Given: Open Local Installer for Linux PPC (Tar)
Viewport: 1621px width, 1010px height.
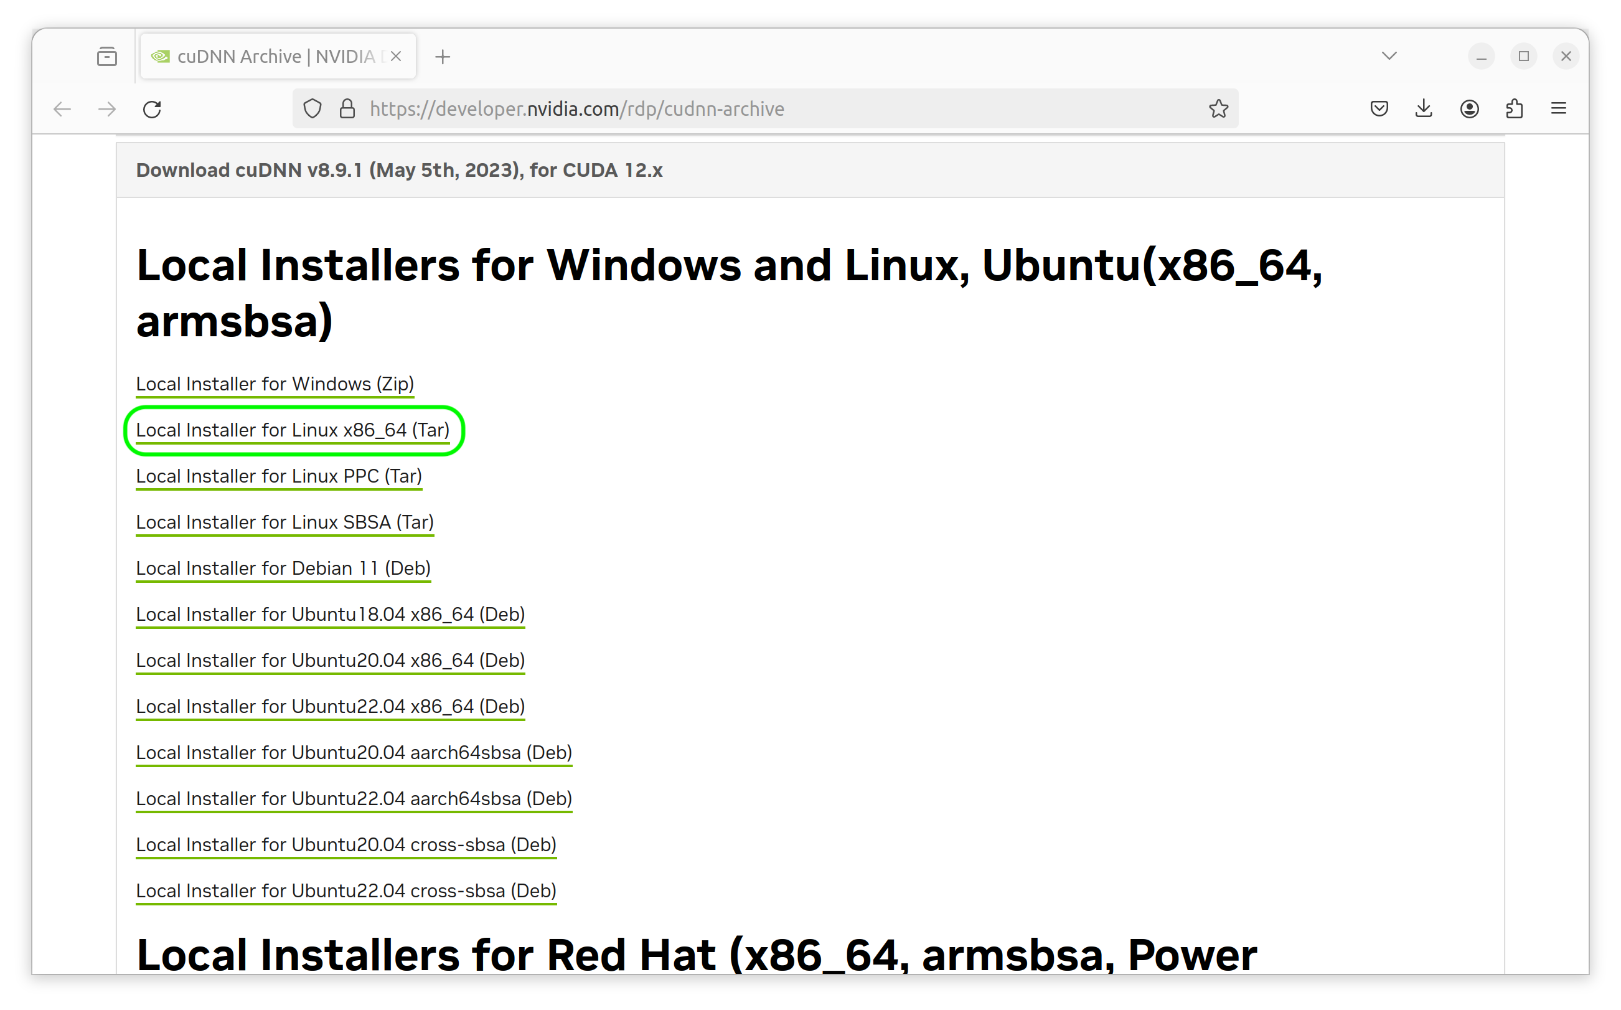Looking at the screenshot, I should [279, 476].
